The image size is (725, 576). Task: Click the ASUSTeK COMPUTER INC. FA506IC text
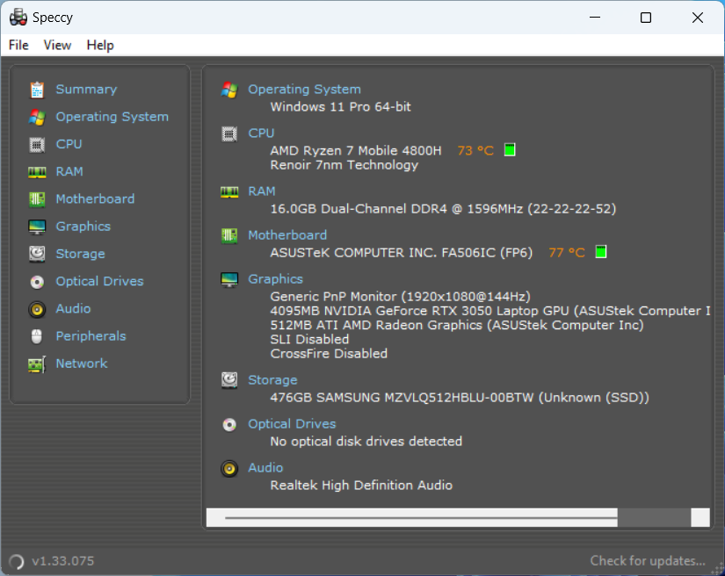pyautogui.click(x=402, y=253)
